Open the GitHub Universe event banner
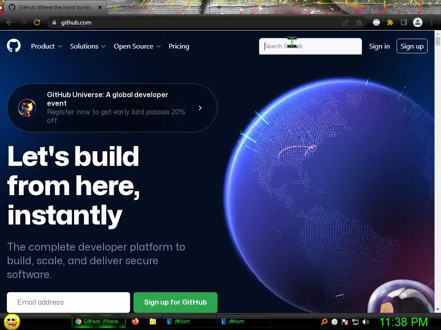441x330 pixels. pos(112,108)
